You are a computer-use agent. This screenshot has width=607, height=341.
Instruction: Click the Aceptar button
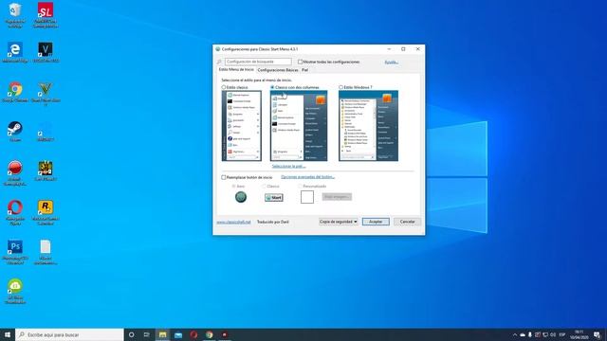(x=376, y=222)
